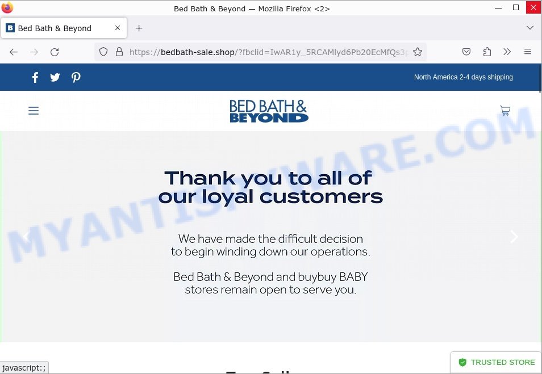Show previous banner slide
Image resolution: width=542 pixels, height=374 pixels.
(x=26, y=237)
